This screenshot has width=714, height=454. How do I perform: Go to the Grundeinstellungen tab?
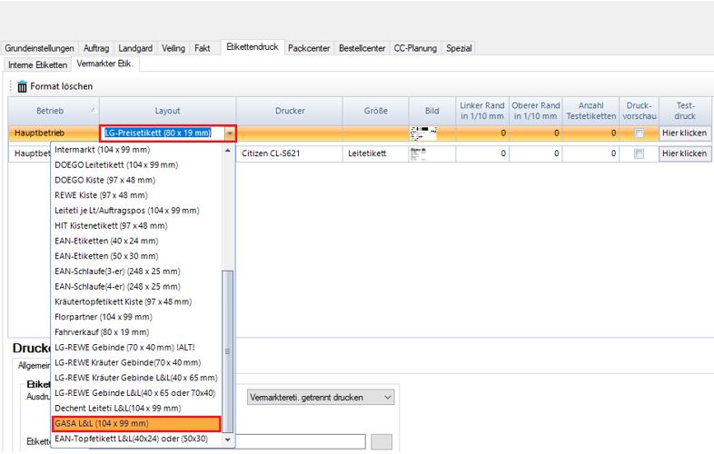[x=41, y=47]
